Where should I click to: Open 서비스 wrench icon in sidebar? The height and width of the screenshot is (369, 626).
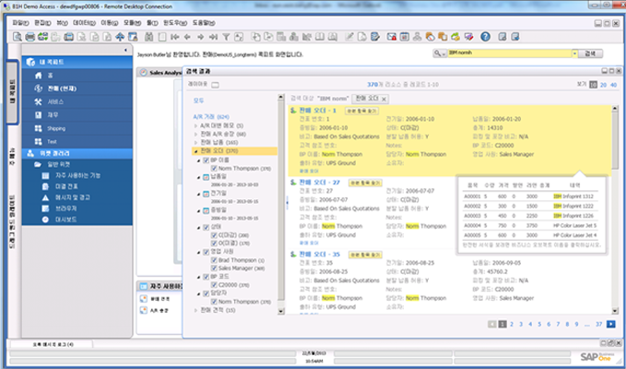[x=39, y=101]
